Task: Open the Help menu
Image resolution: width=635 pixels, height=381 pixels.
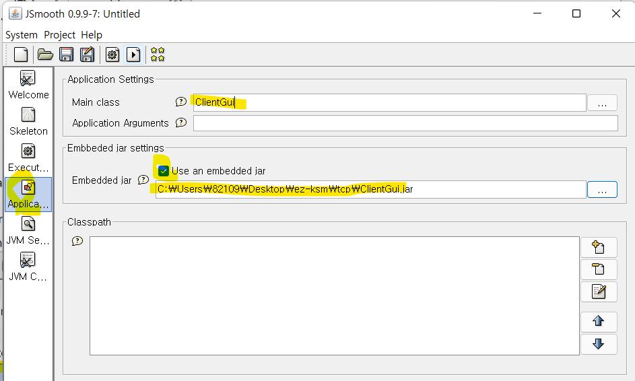Action: click(x=92, y=35)
